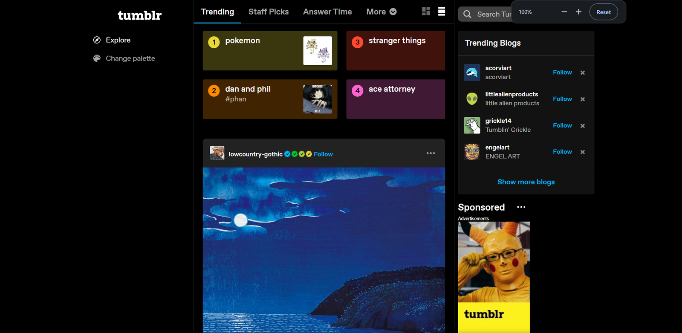Viewport: 682px width, 333px height.
Task: Click the #phan tag text
Action: (x=236, y=99)
